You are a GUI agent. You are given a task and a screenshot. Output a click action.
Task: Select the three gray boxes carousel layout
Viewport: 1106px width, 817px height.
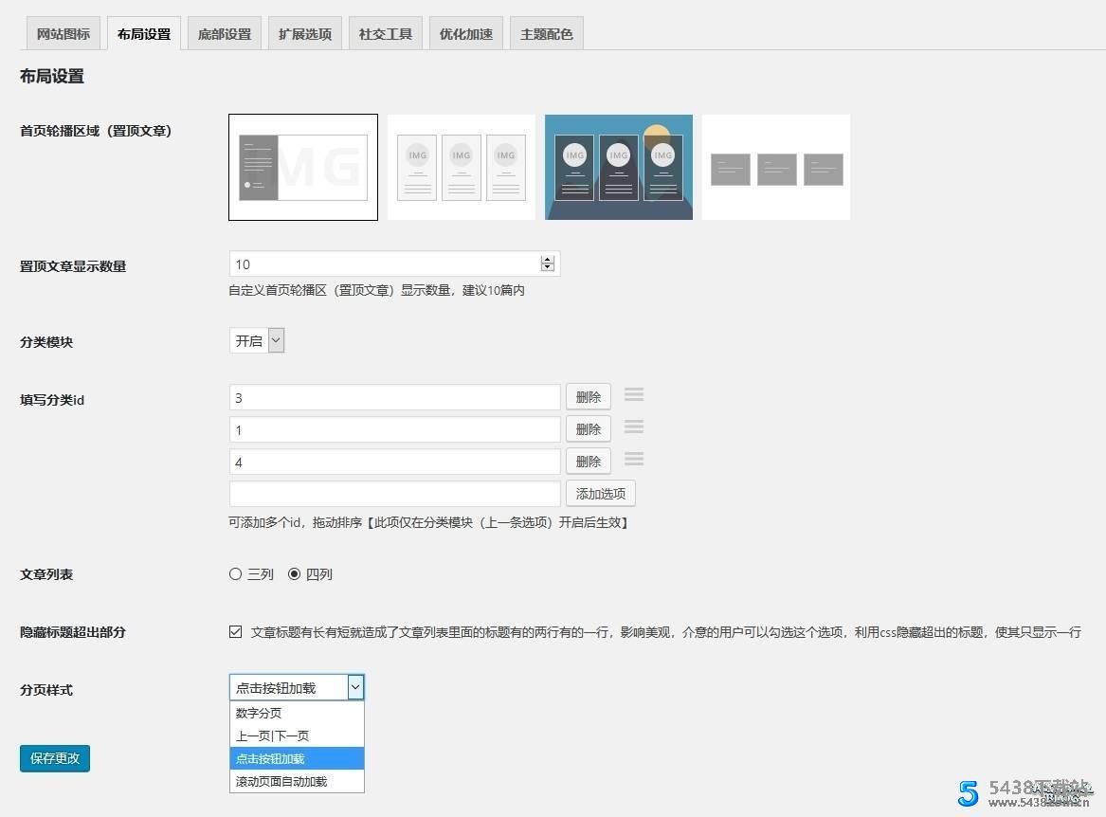776,168
